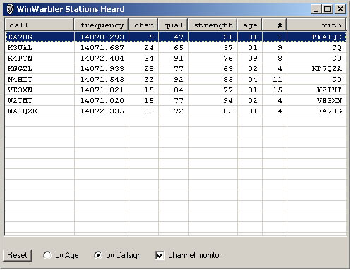Click count 11 in N4HIT row

tap(278, 80)
